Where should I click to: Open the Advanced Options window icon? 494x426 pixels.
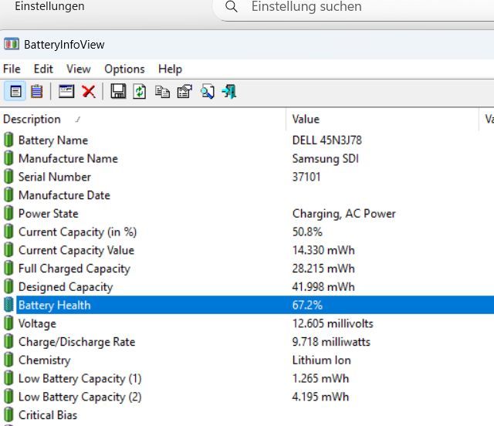coord(66,92)
